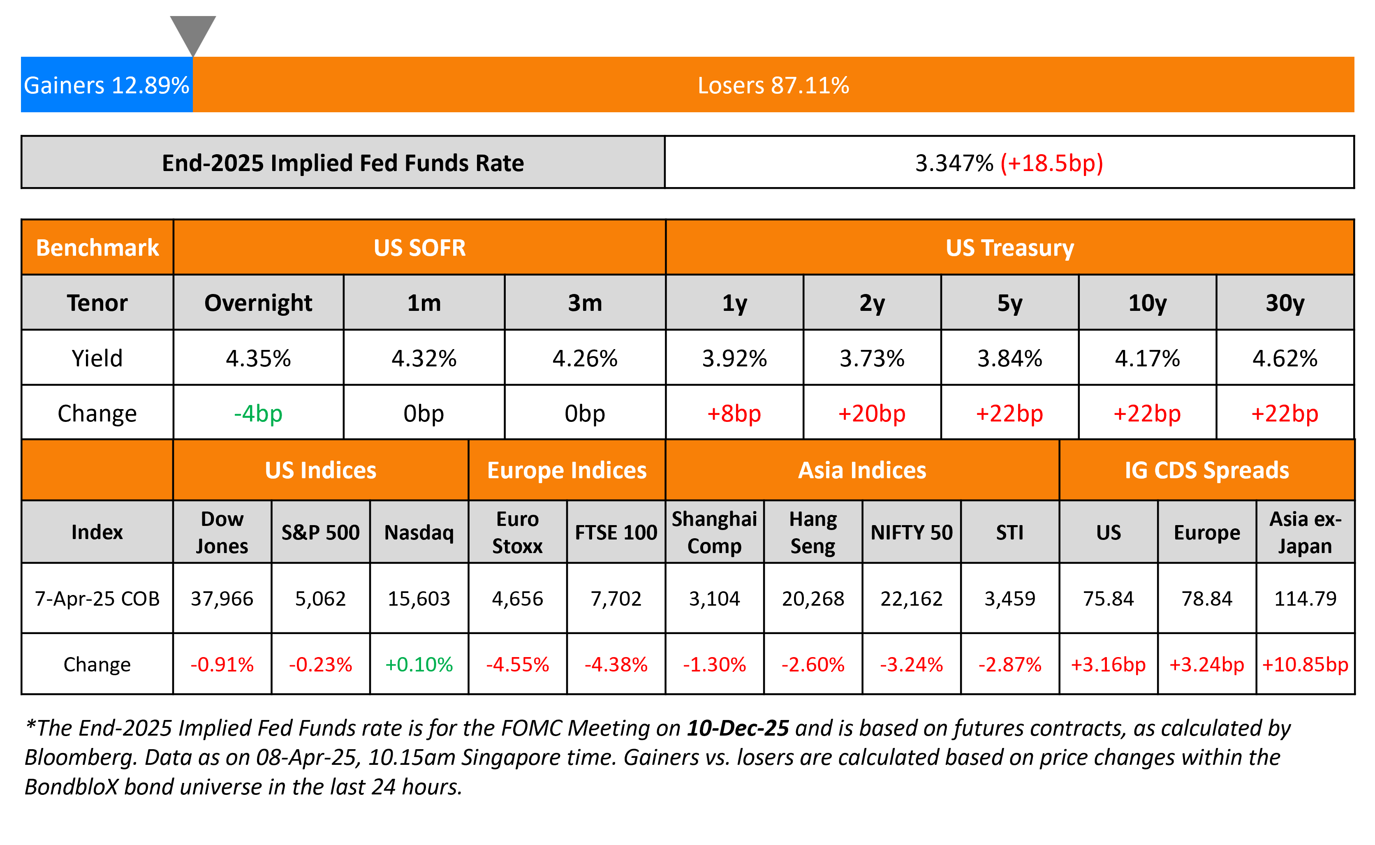Click the Hang Seng column header

pos(812,532)
